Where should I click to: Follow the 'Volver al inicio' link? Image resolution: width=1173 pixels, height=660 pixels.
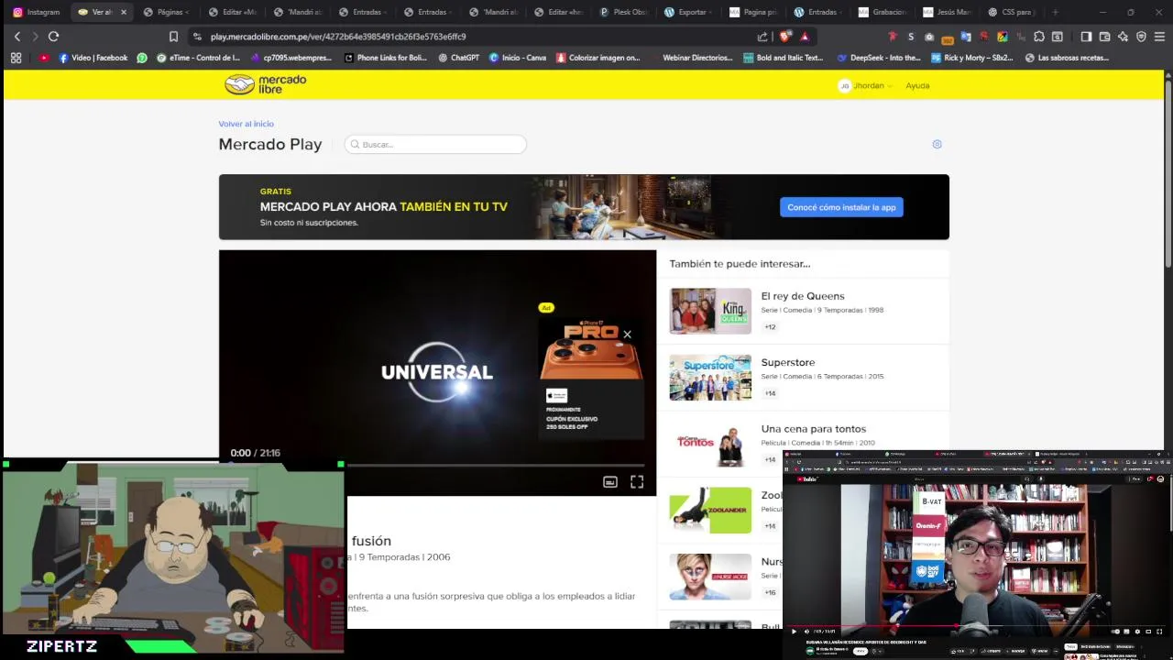pos(246,124)
